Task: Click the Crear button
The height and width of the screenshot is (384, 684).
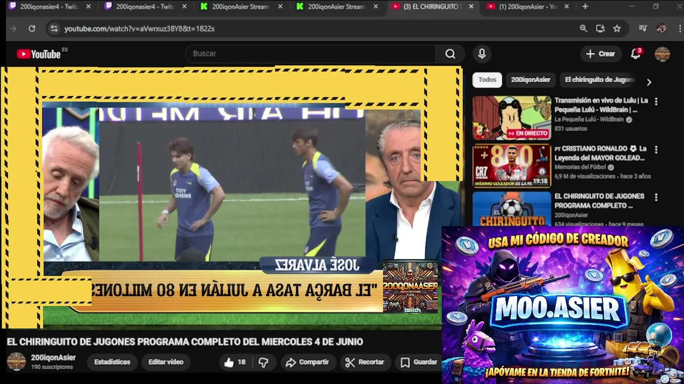Action: (601, 54)
